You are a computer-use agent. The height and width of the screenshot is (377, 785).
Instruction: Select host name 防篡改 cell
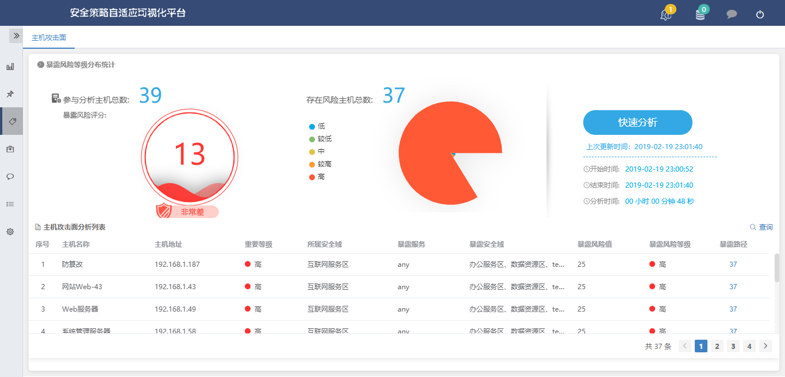pyautogui.click(x=73, y=265)
